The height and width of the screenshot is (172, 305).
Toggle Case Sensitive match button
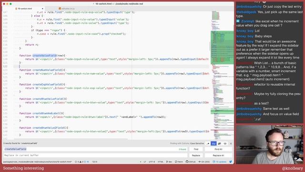coord(213,143)
